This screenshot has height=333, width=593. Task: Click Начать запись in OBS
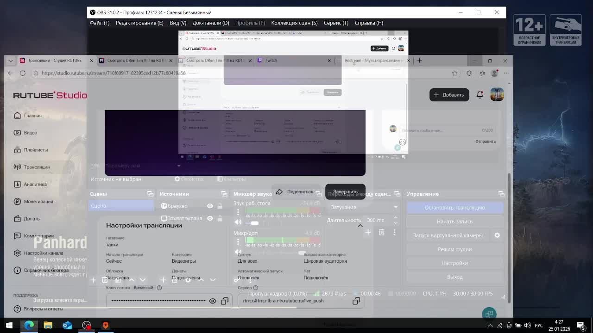[454, 222]
